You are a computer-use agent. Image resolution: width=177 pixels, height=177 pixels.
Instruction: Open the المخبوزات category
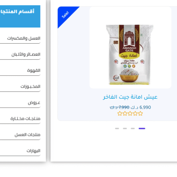pos(30,86)
